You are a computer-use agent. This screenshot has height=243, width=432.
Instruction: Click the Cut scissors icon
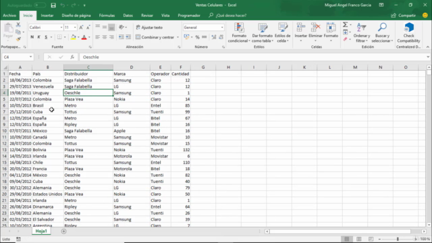click(18, 25)
